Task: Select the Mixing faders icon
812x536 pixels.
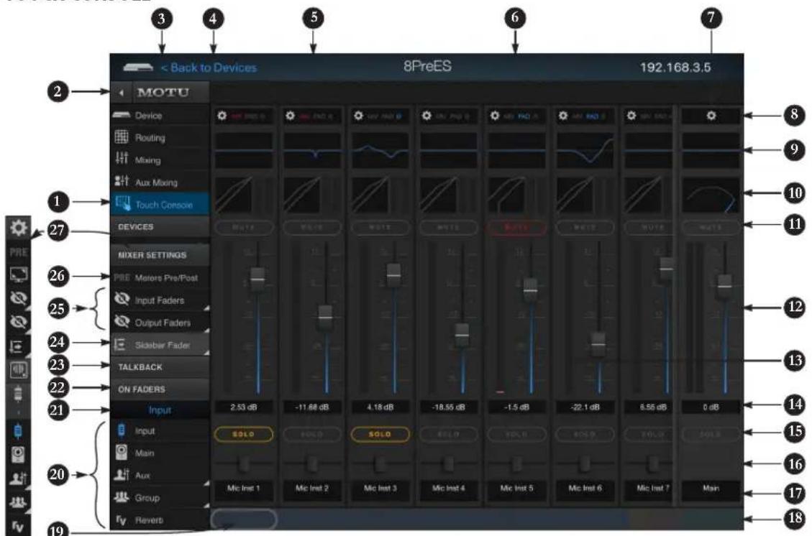Action: click(x=121, y=160)
